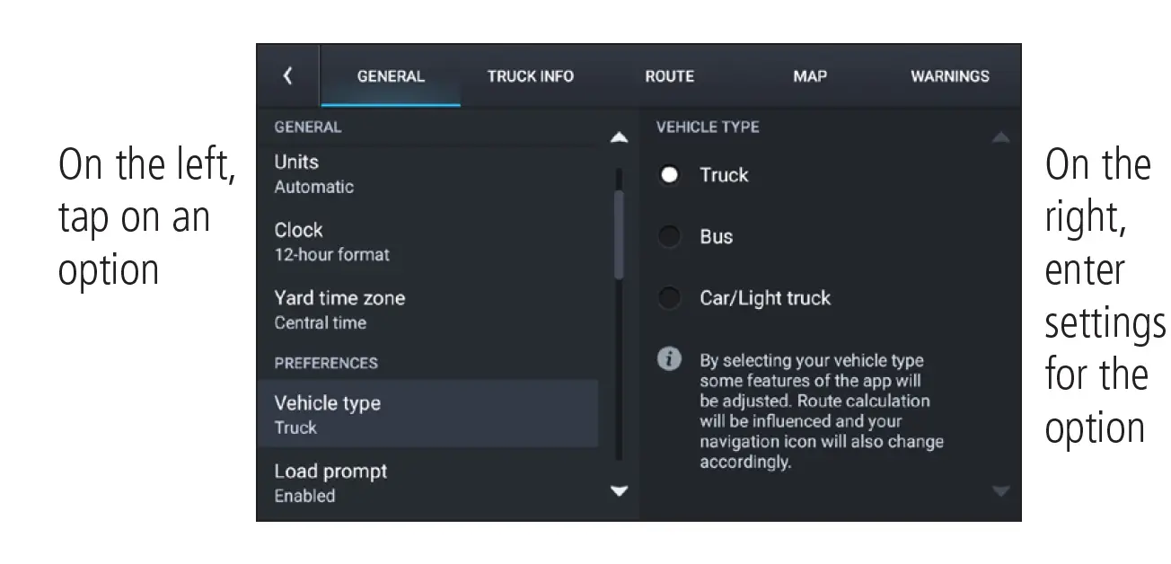1171x564 pixels.
Task: Go to the Route tab
Action: click(x=669, y=76)
